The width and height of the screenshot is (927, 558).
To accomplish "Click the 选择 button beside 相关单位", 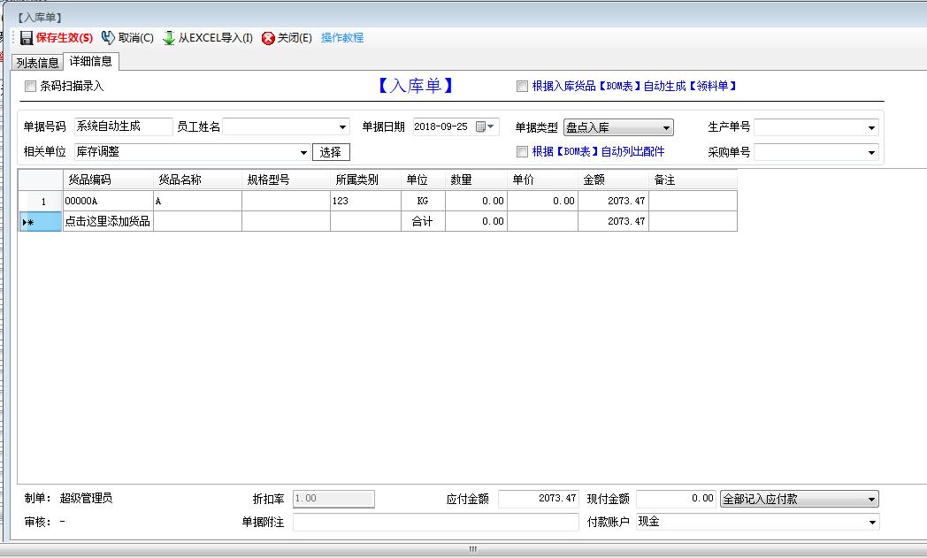I will tap(331, 152).
